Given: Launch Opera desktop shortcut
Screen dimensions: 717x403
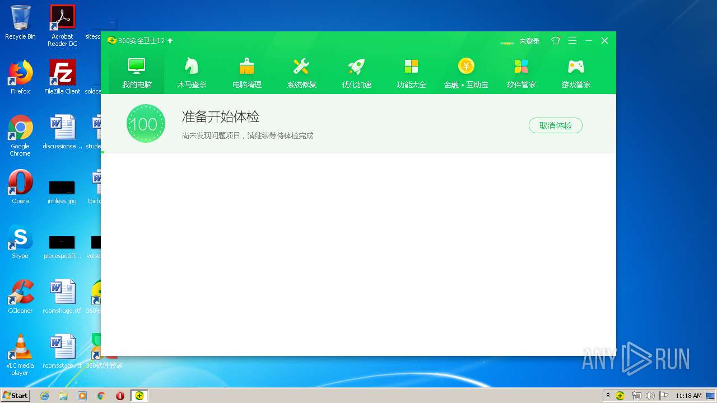Looking at the screenshot, I should (20, 187).
